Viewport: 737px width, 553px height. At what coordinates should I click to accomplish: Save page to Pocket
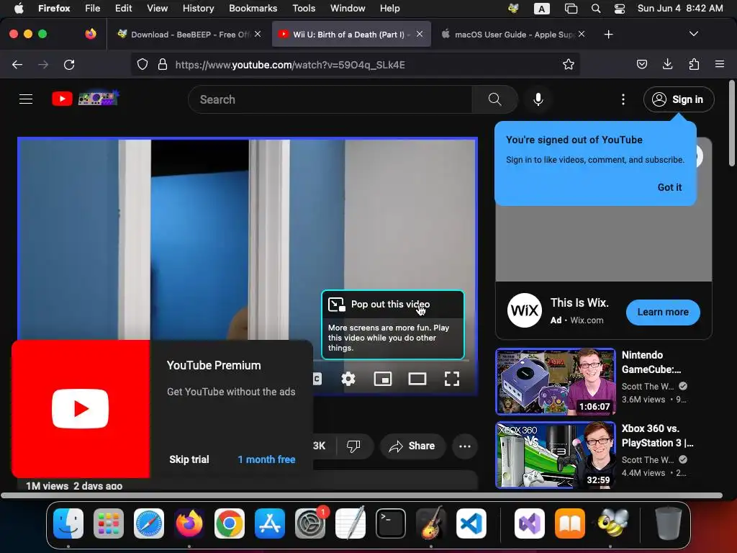(641, 64)
